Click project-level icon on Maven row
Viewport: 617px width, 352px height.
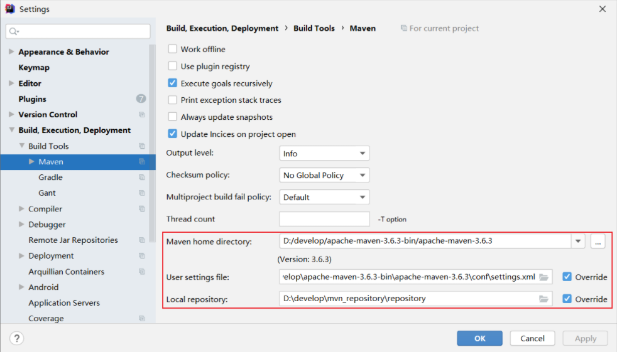[141, 161]
